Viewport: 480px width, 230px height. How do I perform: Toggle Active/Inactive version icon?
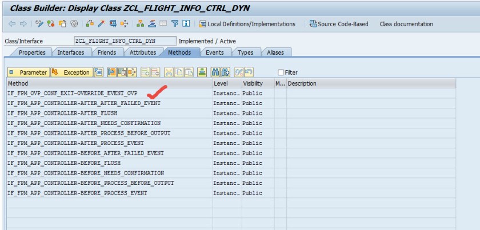pyautogui.click(x=51, y=24)
